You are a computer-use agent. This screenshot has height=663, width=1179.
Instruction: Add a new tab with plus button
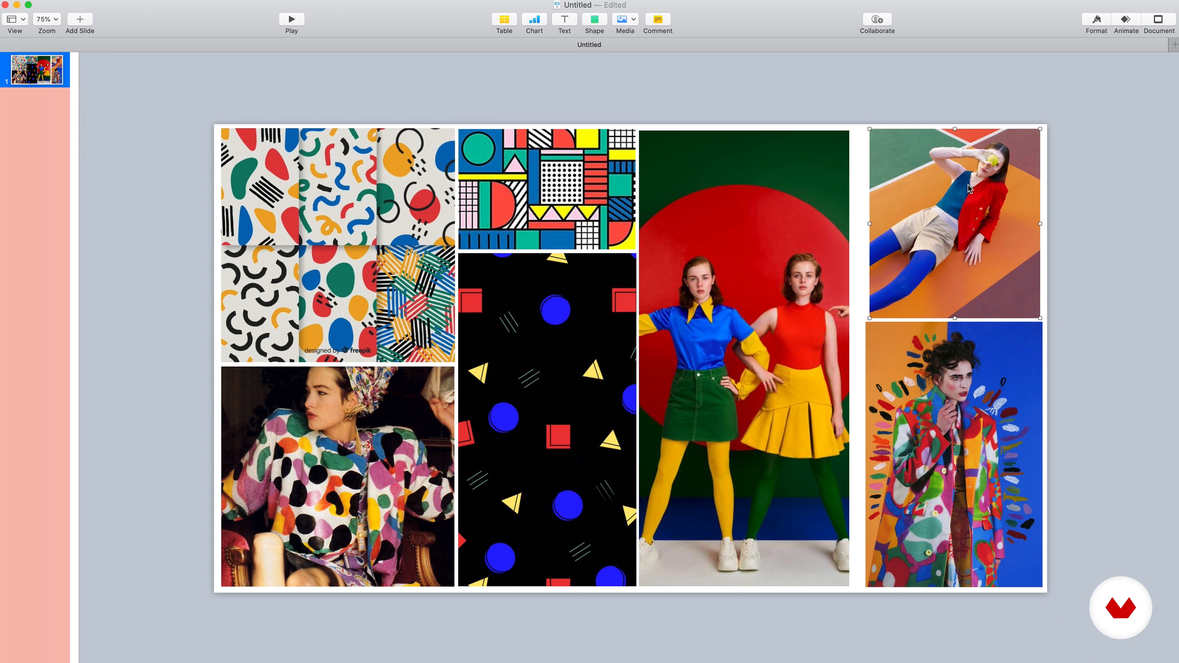pyautogui.click(x=1174, y=45)
